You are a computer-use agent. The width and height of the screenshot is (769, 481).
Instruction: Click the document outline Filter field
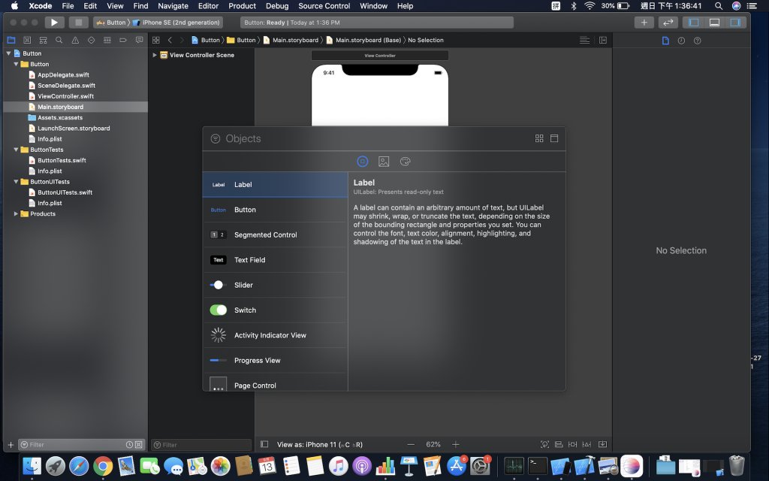point(201,445)
